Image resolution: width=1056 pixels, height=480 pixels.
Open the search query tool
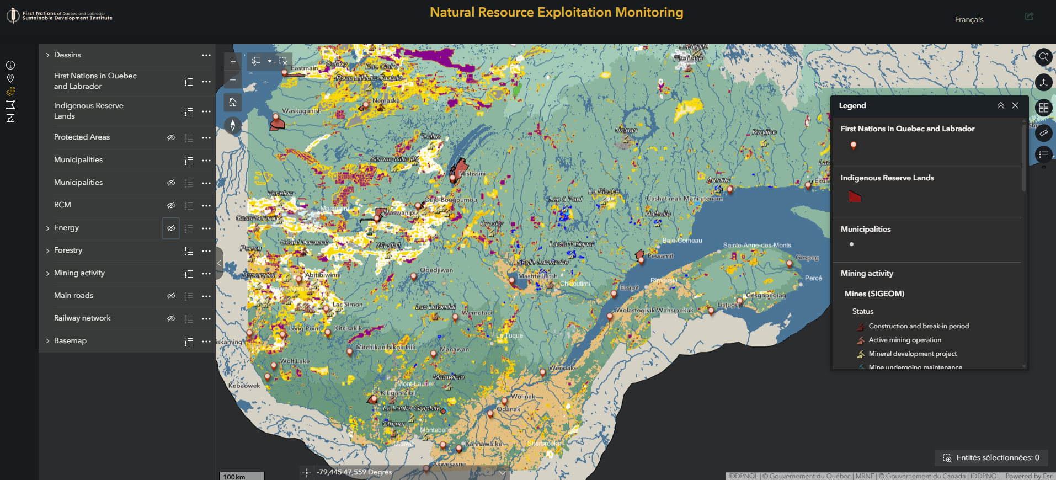click(1043, 57)
